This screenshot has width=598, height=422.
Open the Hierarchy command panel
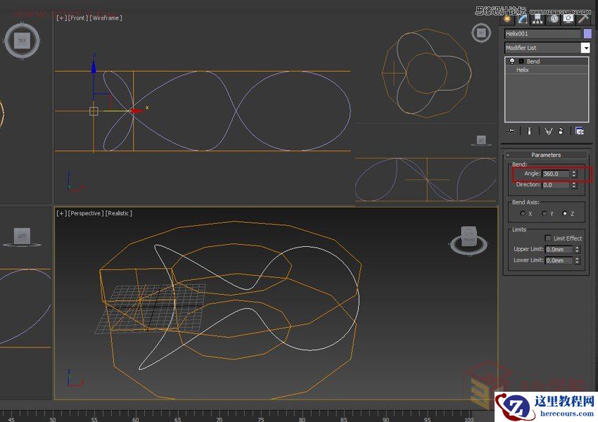tap(537, 20)
